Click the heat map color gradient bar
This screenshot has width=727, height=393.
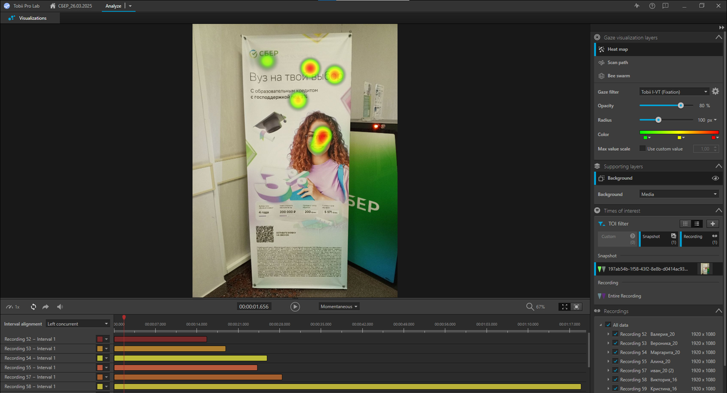pyautogui.click(x=679, y=132)
